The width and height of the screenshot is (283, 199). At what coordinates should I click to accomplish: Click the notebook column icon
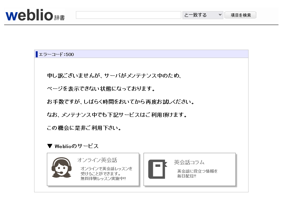[x=158, y=169]
